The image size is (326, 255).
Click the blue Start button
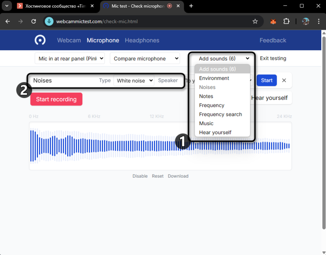coord(266,80)
